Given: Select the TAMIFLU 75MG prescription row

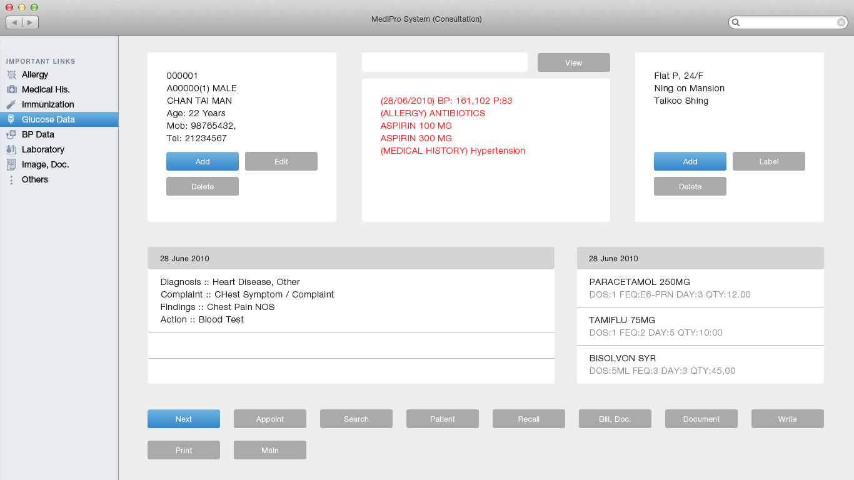Looking at the screenshot, I should tap(700, 326).
